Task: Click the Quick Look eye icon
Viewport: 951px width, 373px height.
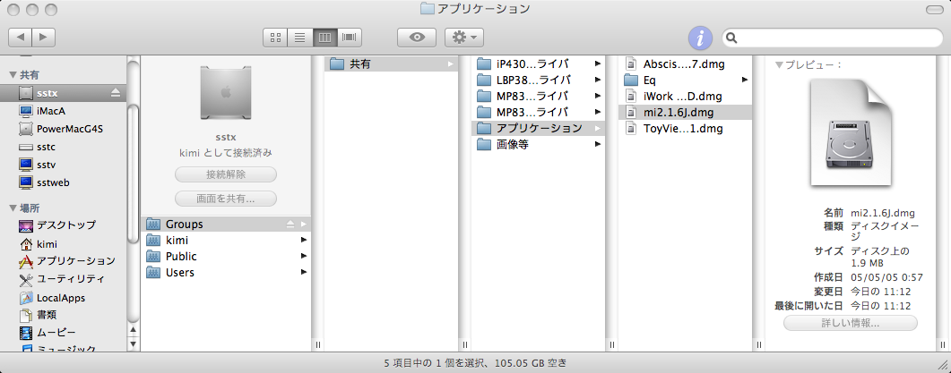Action: point(417,38)
